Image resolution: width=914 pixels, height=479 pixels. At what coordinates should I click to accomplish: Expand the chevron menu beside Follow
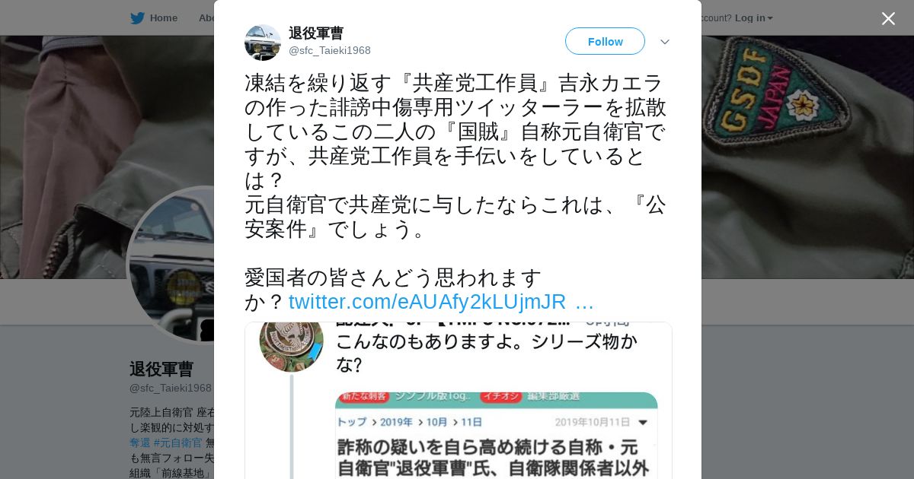(x=664, y=42)
